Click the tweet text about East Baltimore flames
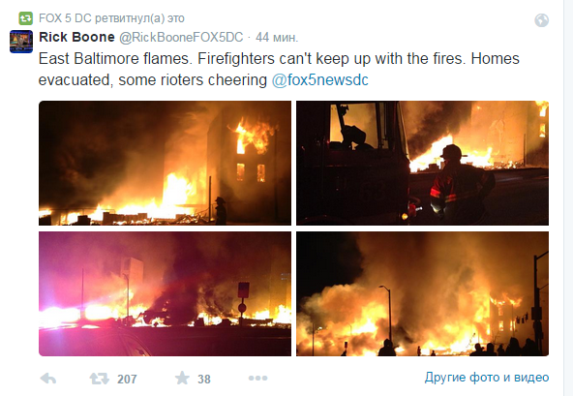 pos(279,69)
